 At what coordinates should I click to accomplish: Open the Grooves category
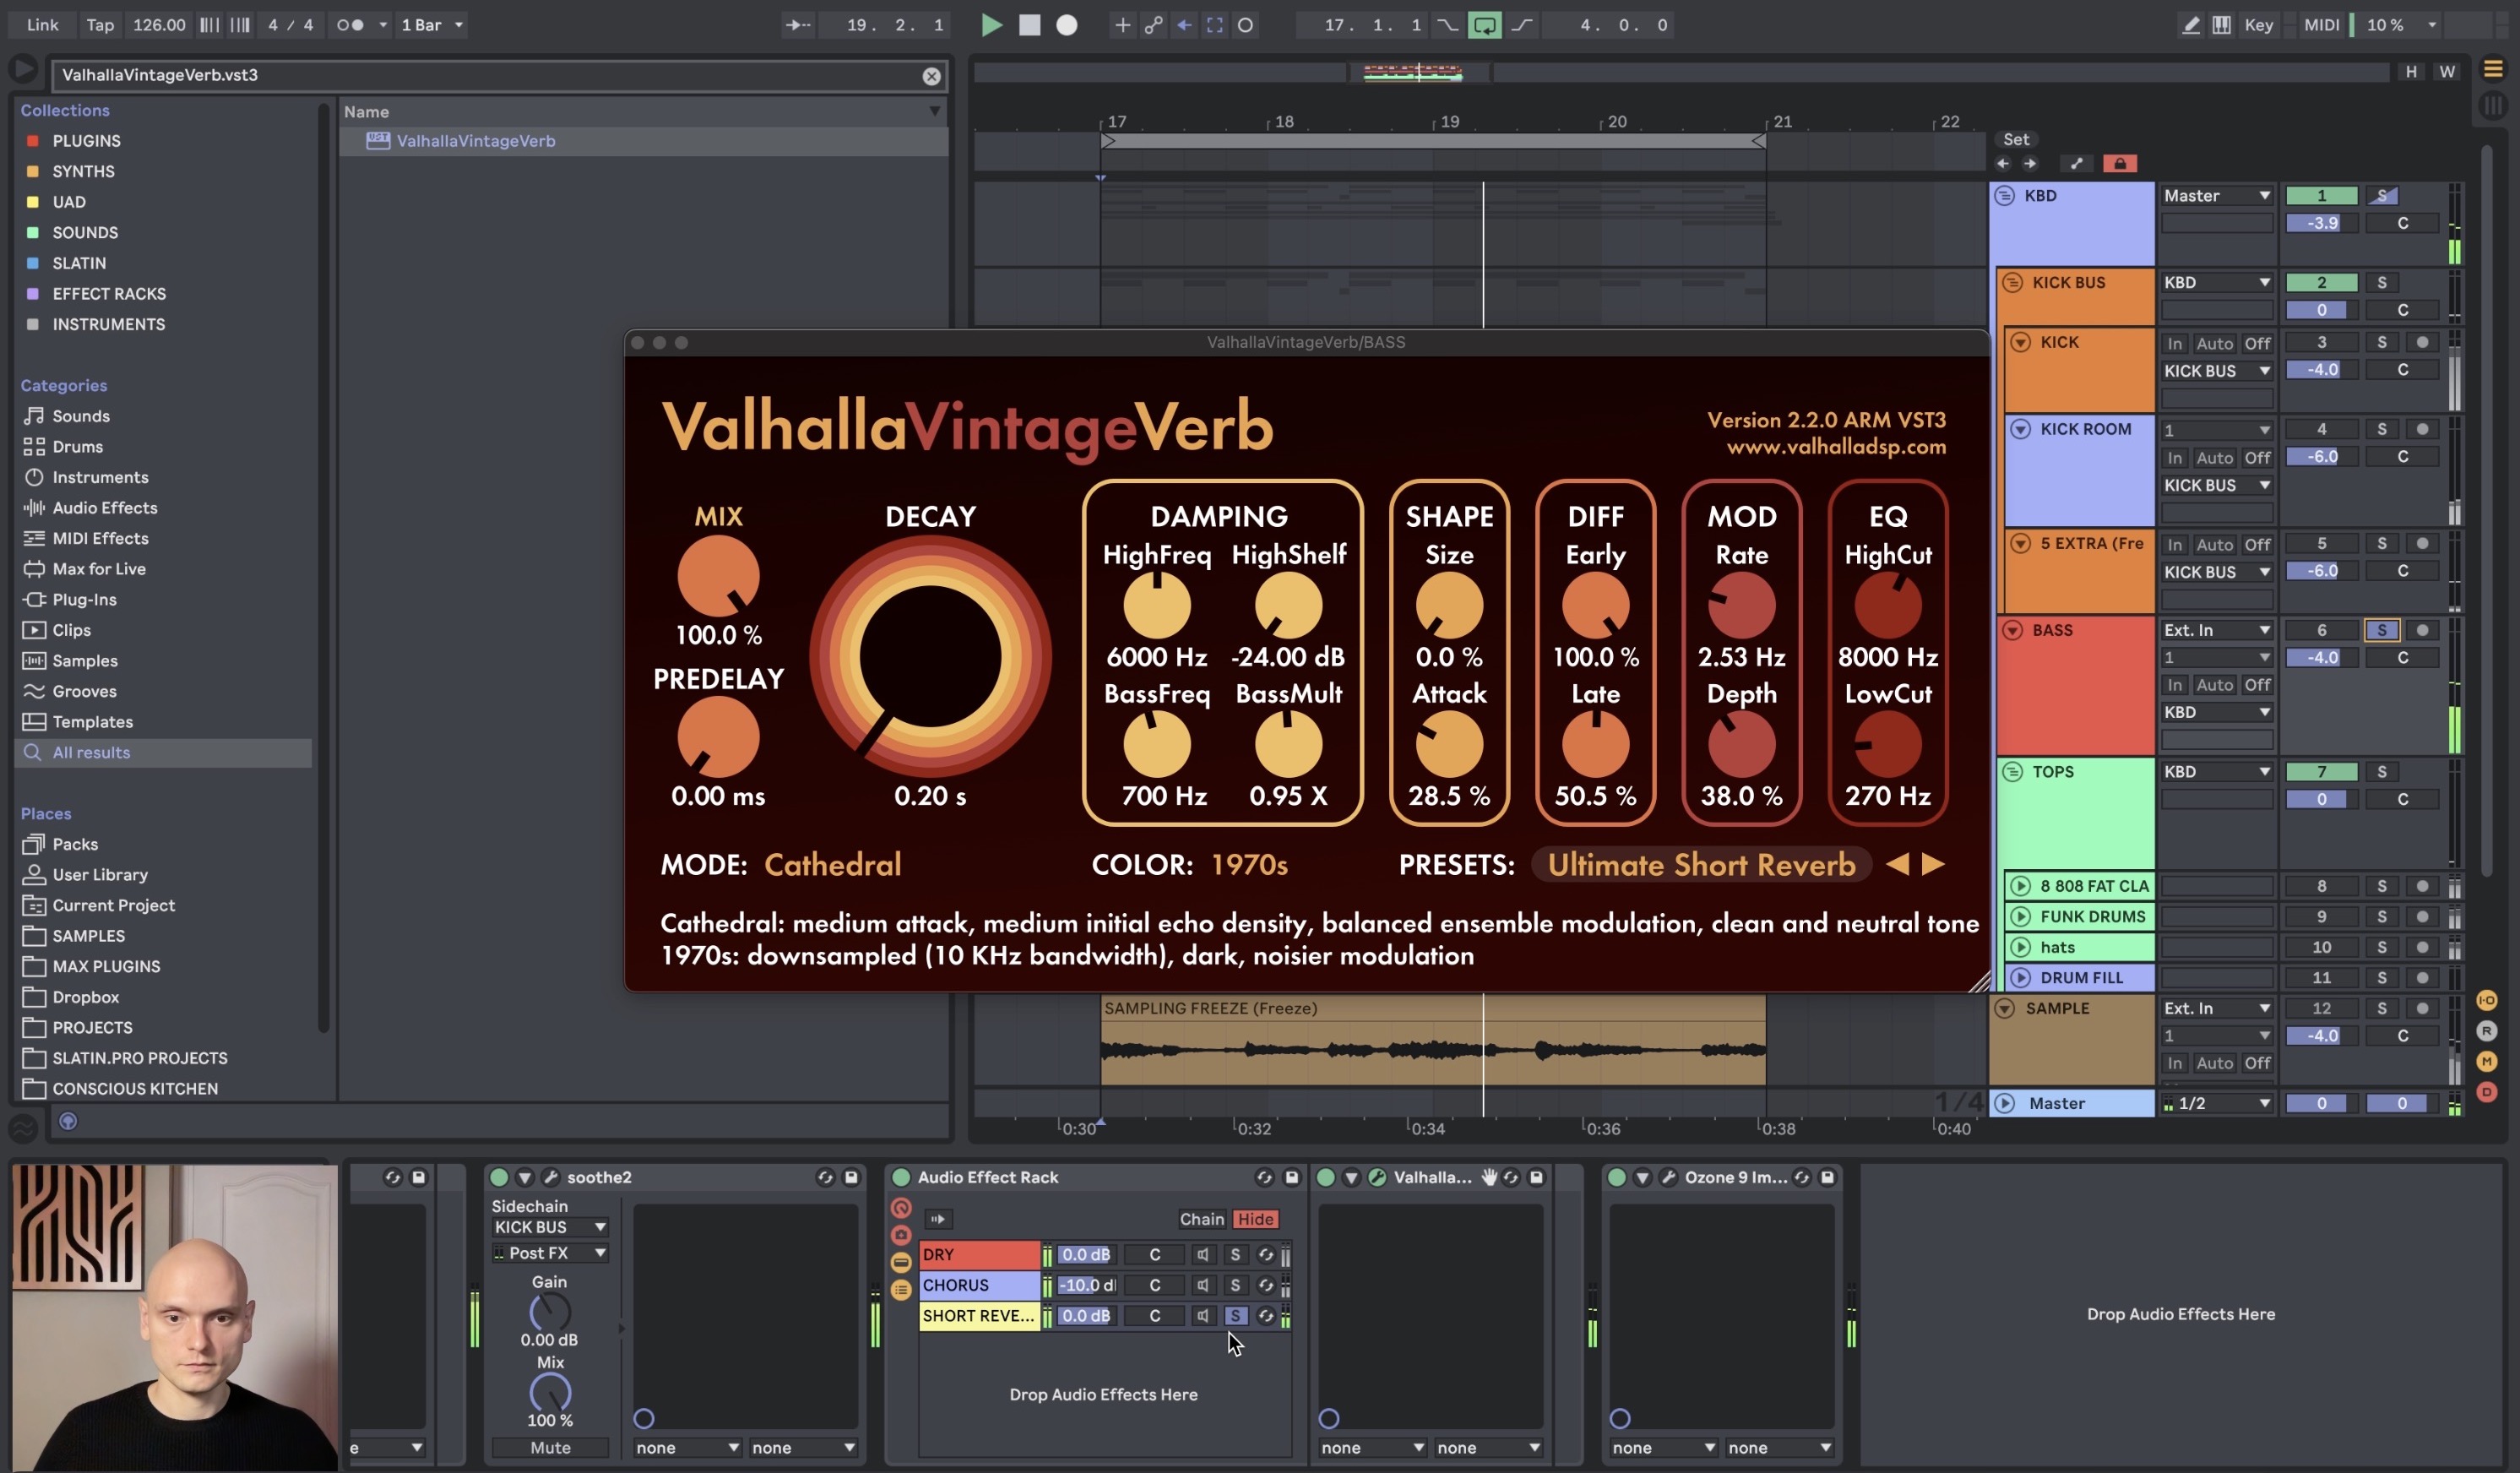point(84,691)
